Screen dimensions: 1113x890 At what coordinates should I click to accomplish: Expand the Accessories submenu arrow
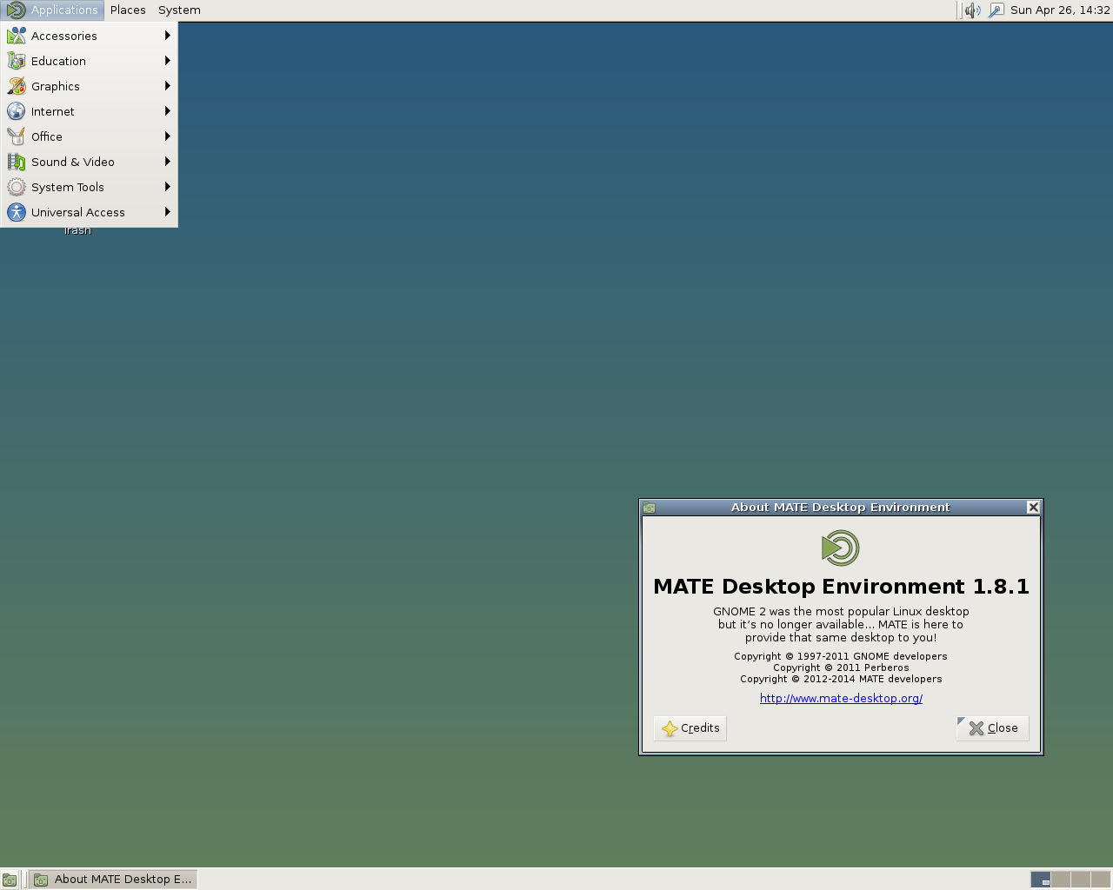click(x=167, y=36)
